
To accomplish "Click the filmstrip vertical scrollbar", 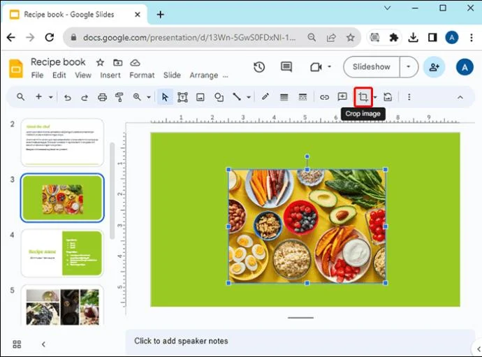I will 112,191.
